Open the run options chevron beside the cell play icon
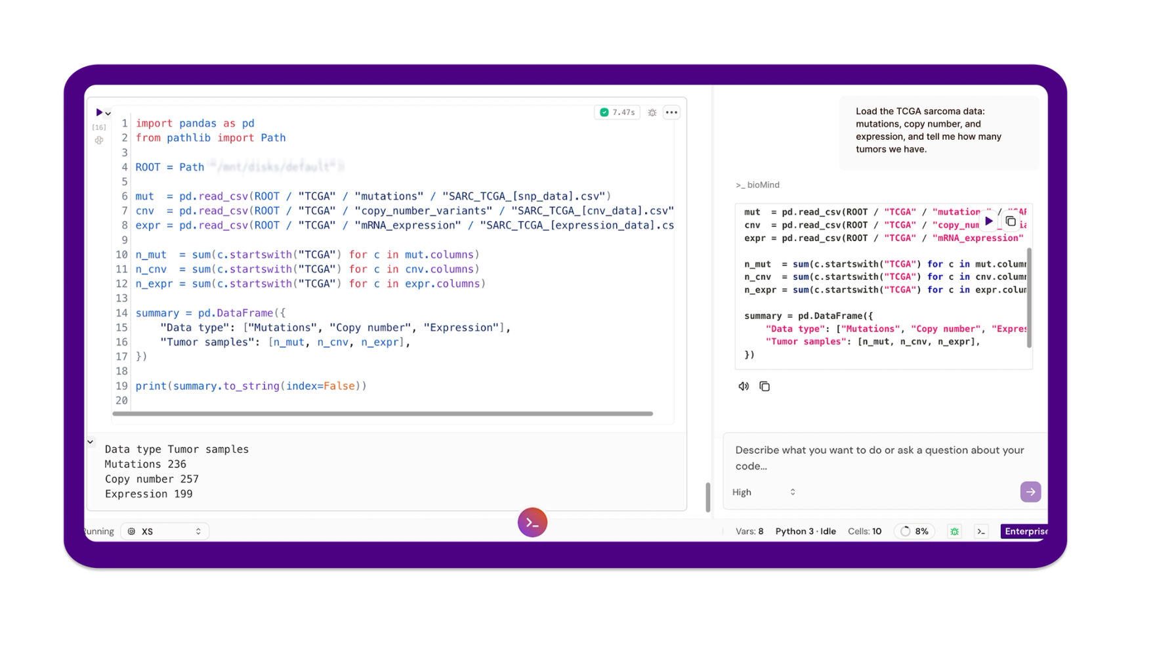The width and height of the screenshot is (1155, 650). pyautogui.click(x=108, y=114)
